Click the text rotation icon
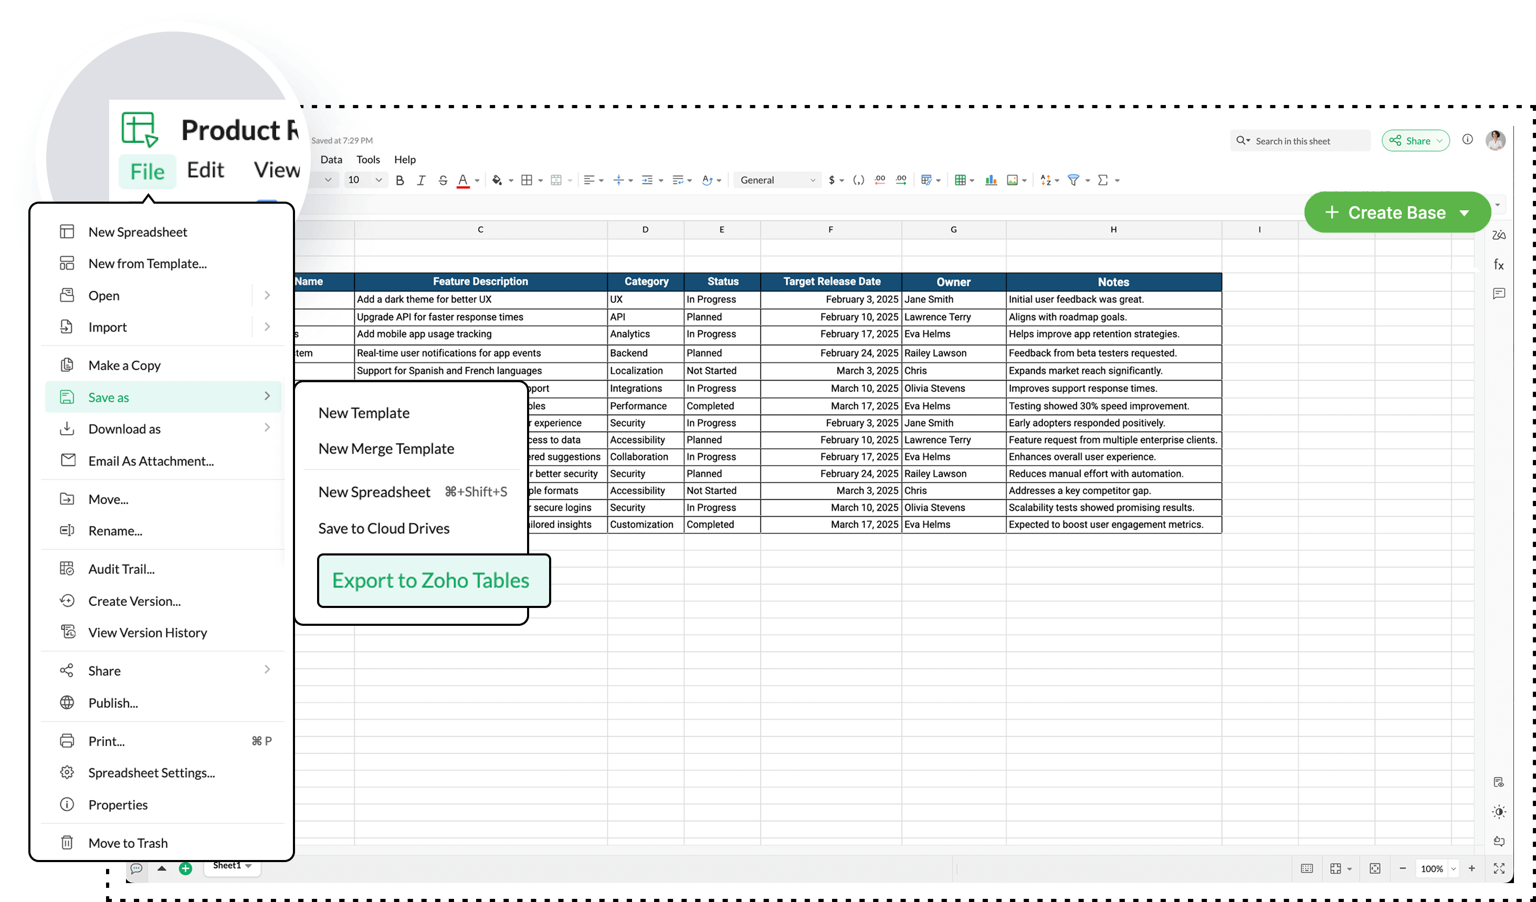The image size is (1536, 902). (707, 181)
